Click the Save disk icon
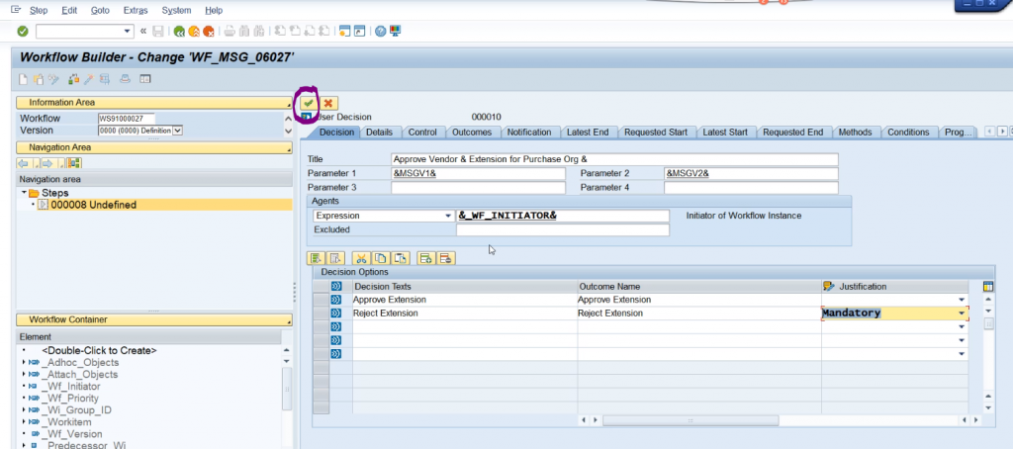Image resolution: width=1013 pixels, height=449 pixels. [158, 31]
